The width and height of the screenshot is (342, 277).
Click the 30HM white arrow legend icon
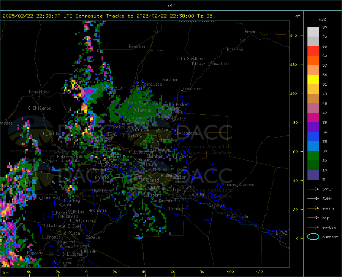tap(313, 199)
